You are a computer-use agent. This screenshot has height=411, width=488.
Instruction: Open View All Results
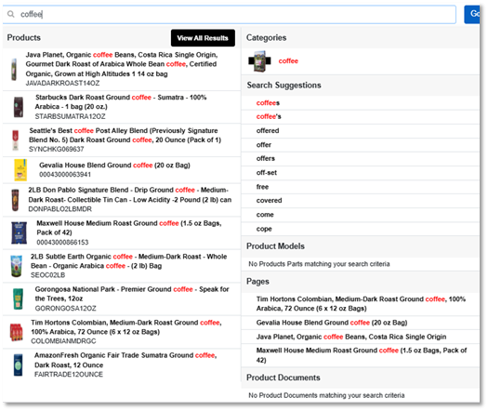click(x=203, y=38)
